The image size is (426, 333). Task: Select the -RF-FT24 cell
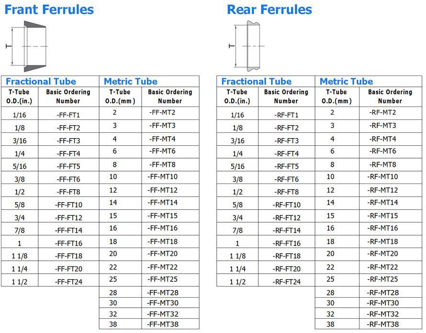click(287, 282)
